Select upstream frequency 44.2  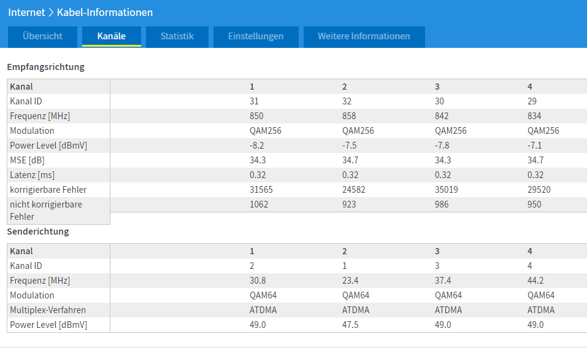point(535,280)
